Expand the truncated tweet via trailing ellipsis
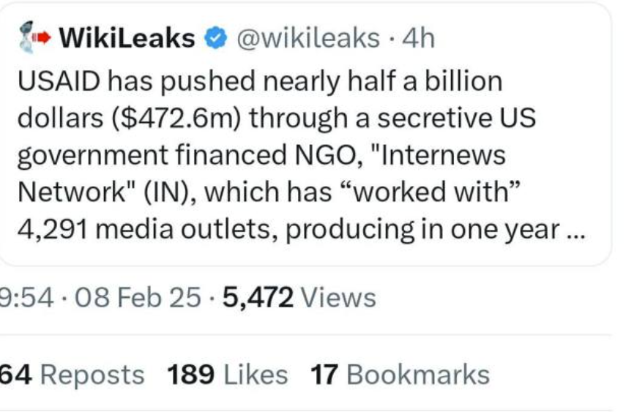This screenshot has width=626, height=412. [x=576, y=230]
